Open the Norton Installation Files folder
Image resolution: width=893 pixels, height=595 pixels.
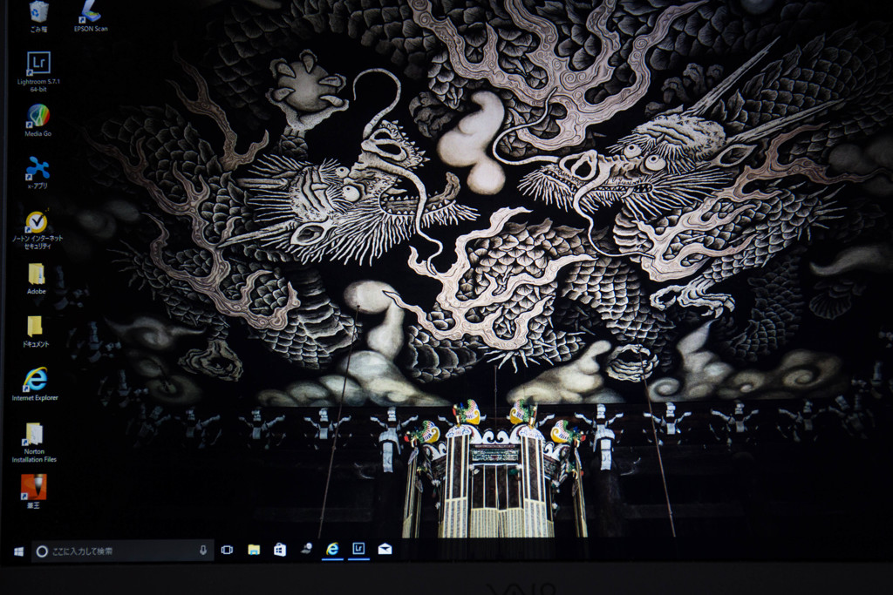(x=34, y=435)
